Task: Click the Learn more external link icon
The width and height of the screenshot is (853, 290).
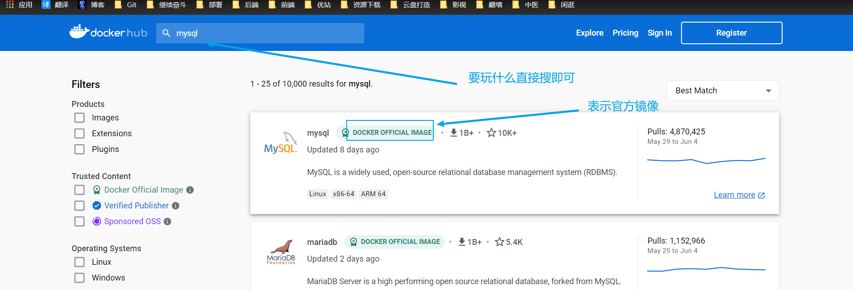Action: pos(761,195)
